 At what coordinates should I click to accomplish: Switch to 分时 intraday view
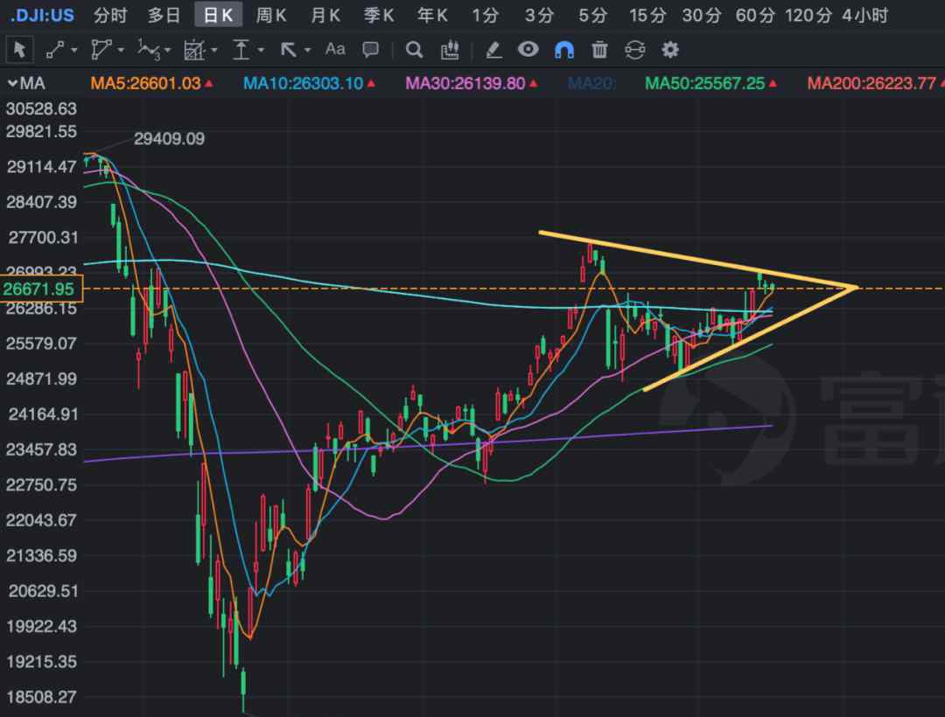click(110, 15)
